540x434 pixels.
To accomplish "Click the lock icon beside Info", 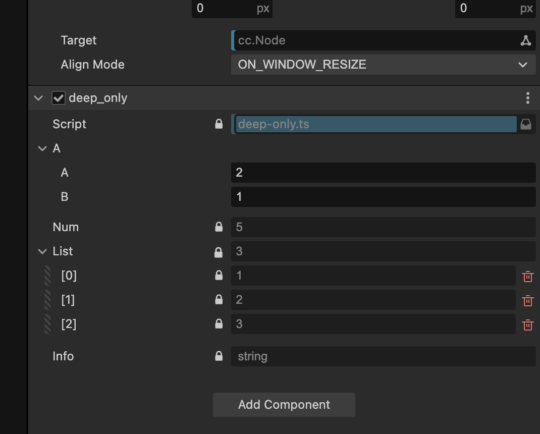I will click(219, 356).
